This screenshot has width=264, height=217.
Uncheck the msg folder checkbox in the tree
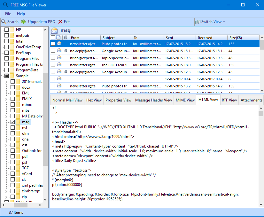[x=12, y=122]
